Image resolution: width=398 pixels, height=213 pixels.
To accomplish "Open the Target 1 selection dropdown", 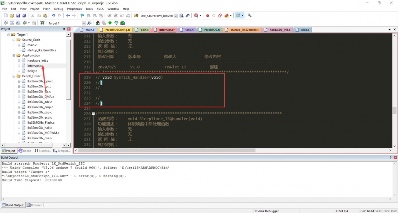I will click(x=84, y=23).
